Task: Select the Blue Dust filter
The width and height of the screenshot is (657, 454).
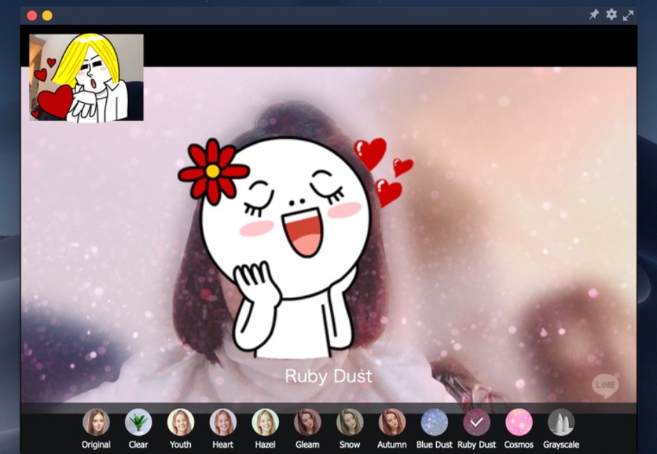Action: coord(434,423)
